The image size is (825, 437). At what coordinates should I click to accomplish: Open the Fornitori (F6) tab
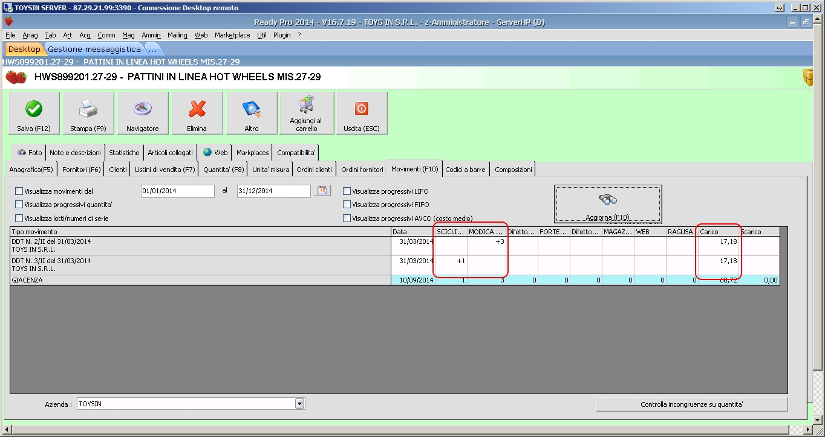point(82,170)
